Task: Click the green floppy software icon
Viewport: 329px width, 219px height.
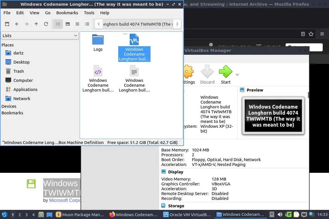Action: click(x=31, y=184)
